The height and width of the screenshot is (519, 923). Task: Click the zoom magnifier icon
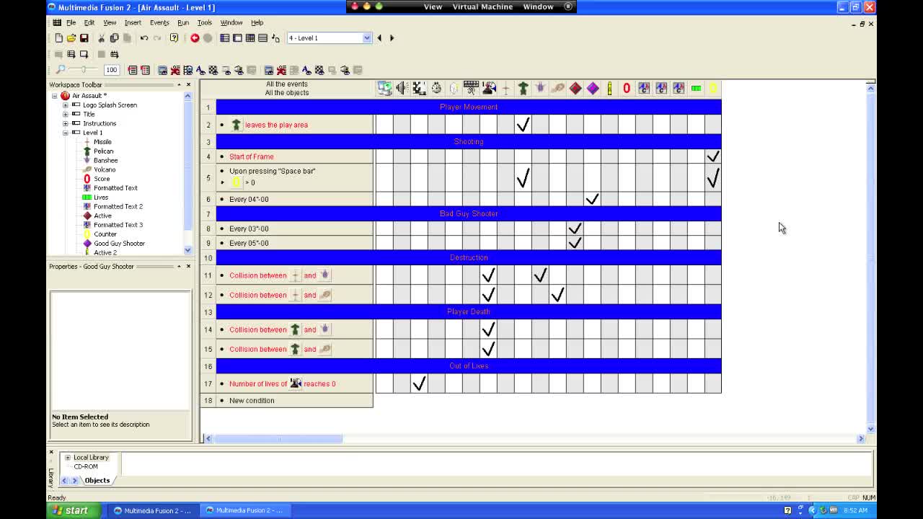click(x=61, y=70)
